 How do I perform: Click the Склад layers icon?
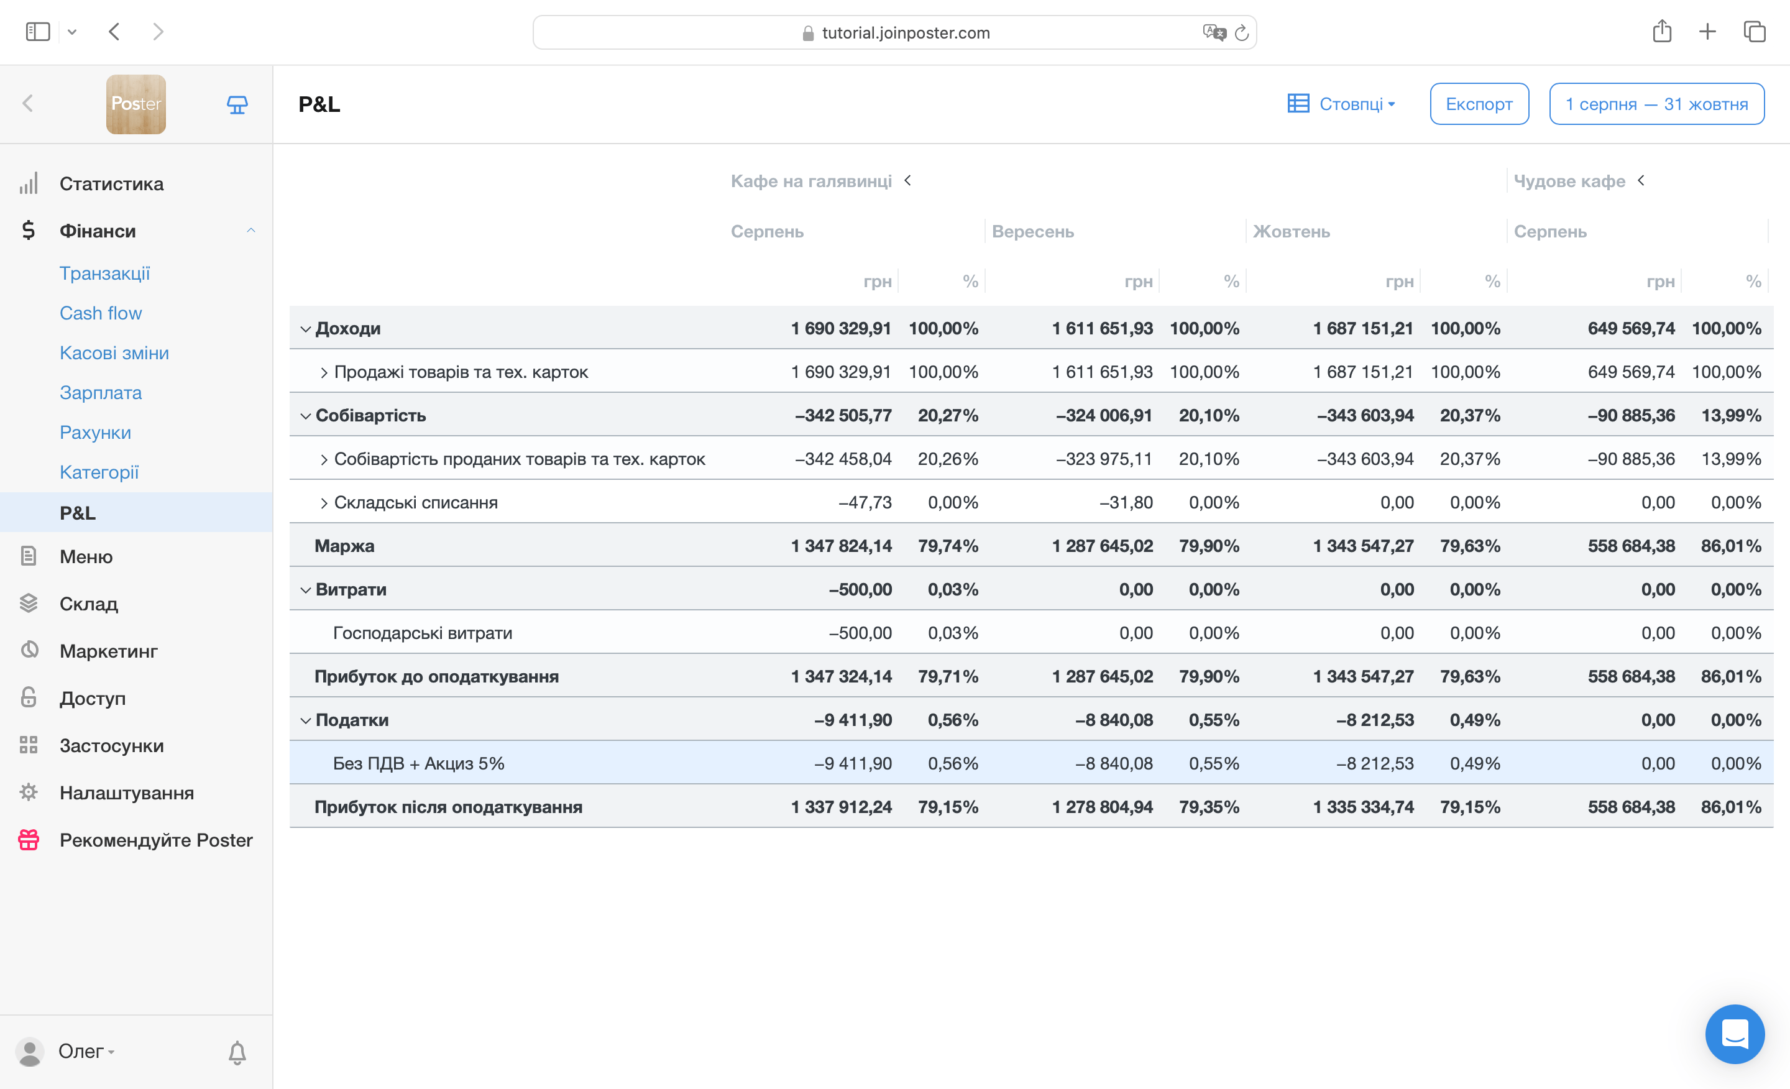(29, 603)
